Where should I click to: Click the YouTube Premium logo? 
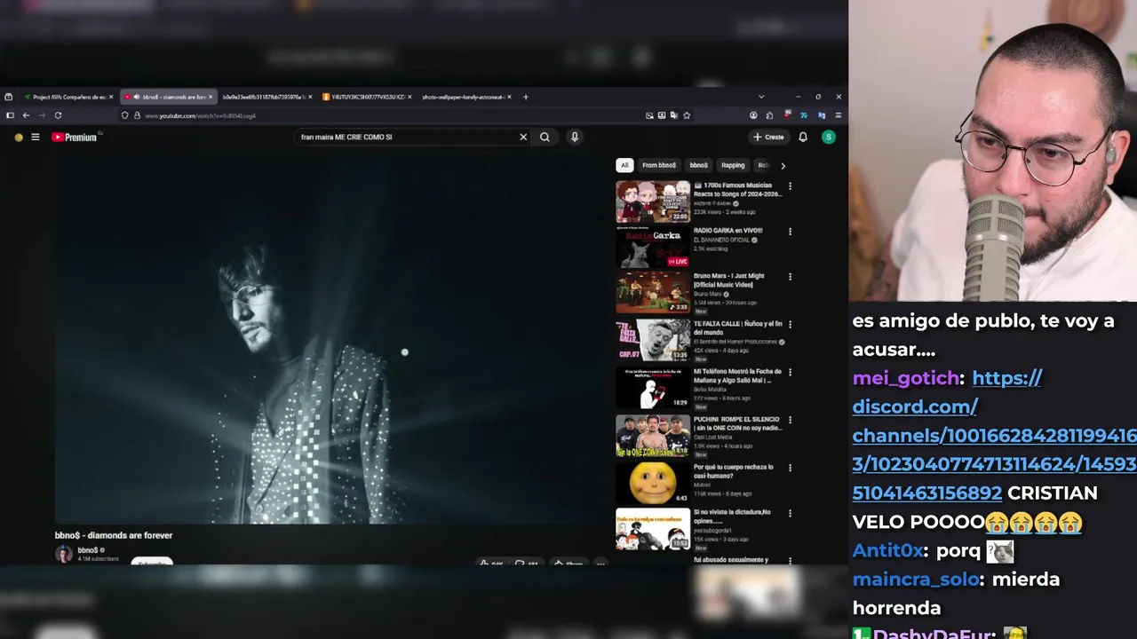74,137
